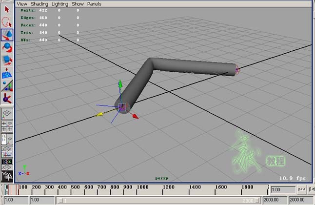Click the last-used Joint tool icon
315x205 pixels.
coord(7,98)
